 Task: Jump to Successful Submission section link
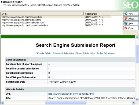(64, 53)
